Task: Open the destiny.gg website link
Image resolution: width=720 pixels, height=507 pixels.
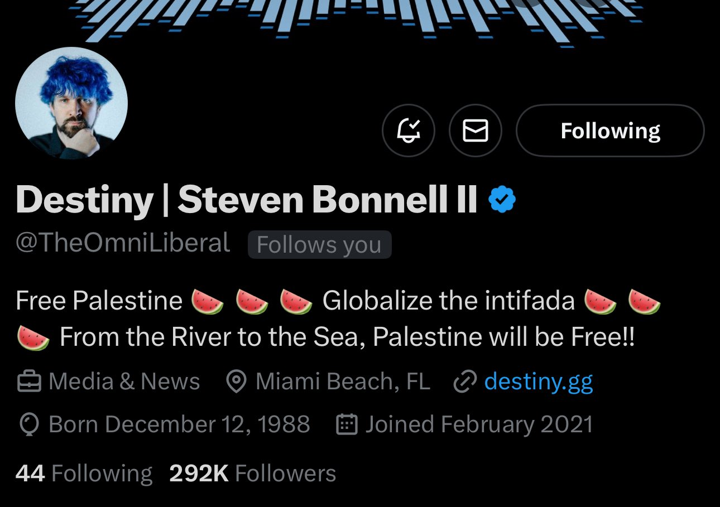Action: click(x=538, y=382)
